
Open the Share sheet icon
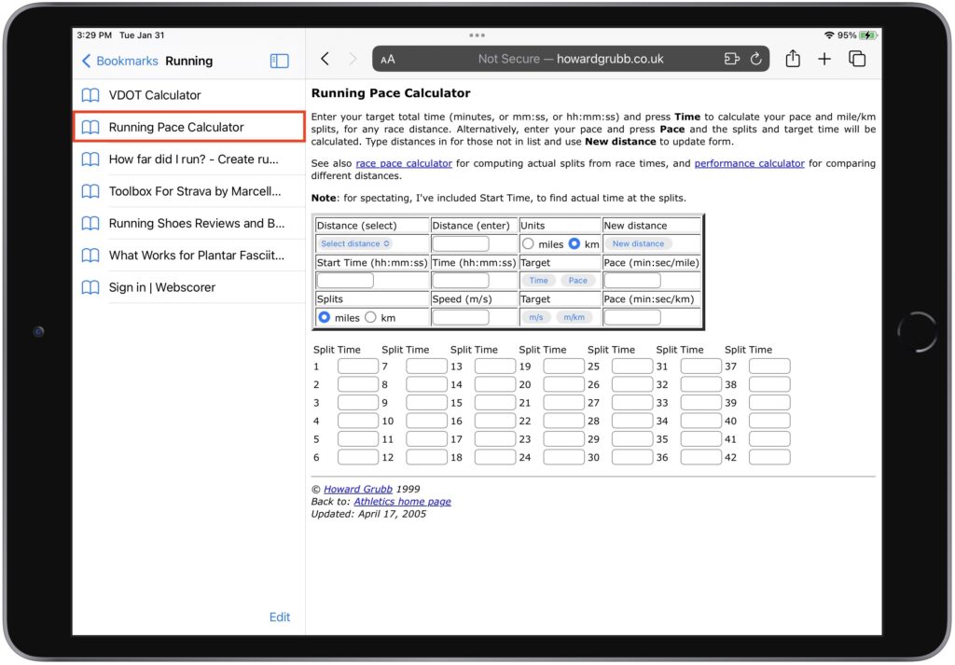point(793,59)
